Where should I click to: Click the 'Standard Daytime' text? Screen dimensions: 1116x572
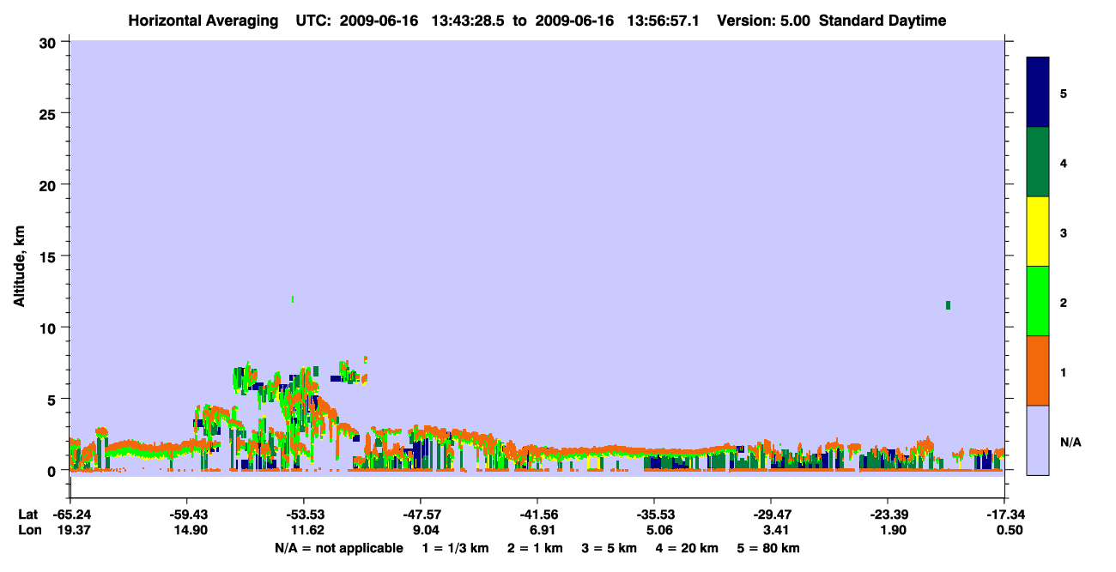tap(882, 21)
